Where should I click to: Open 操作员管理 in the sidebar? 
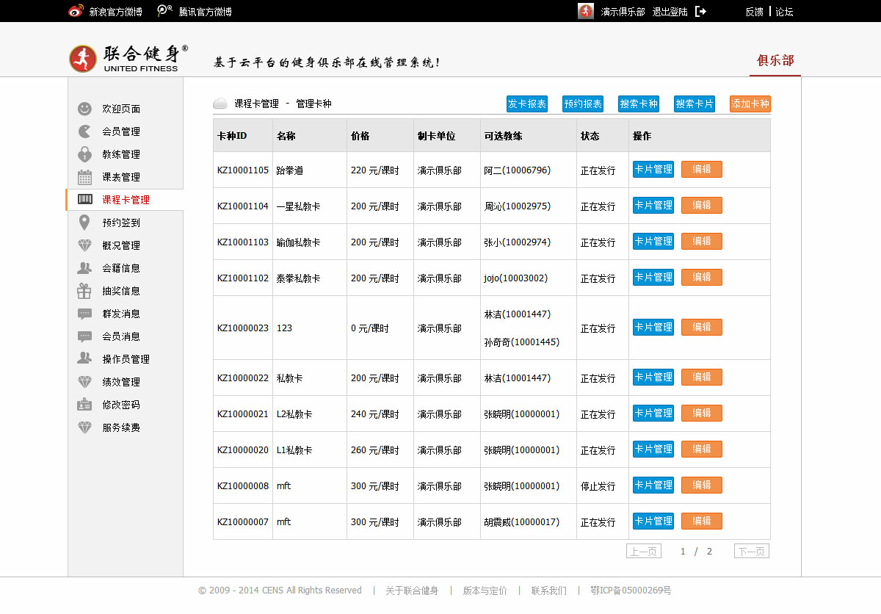pyautogui.click(x=126, y=359)
